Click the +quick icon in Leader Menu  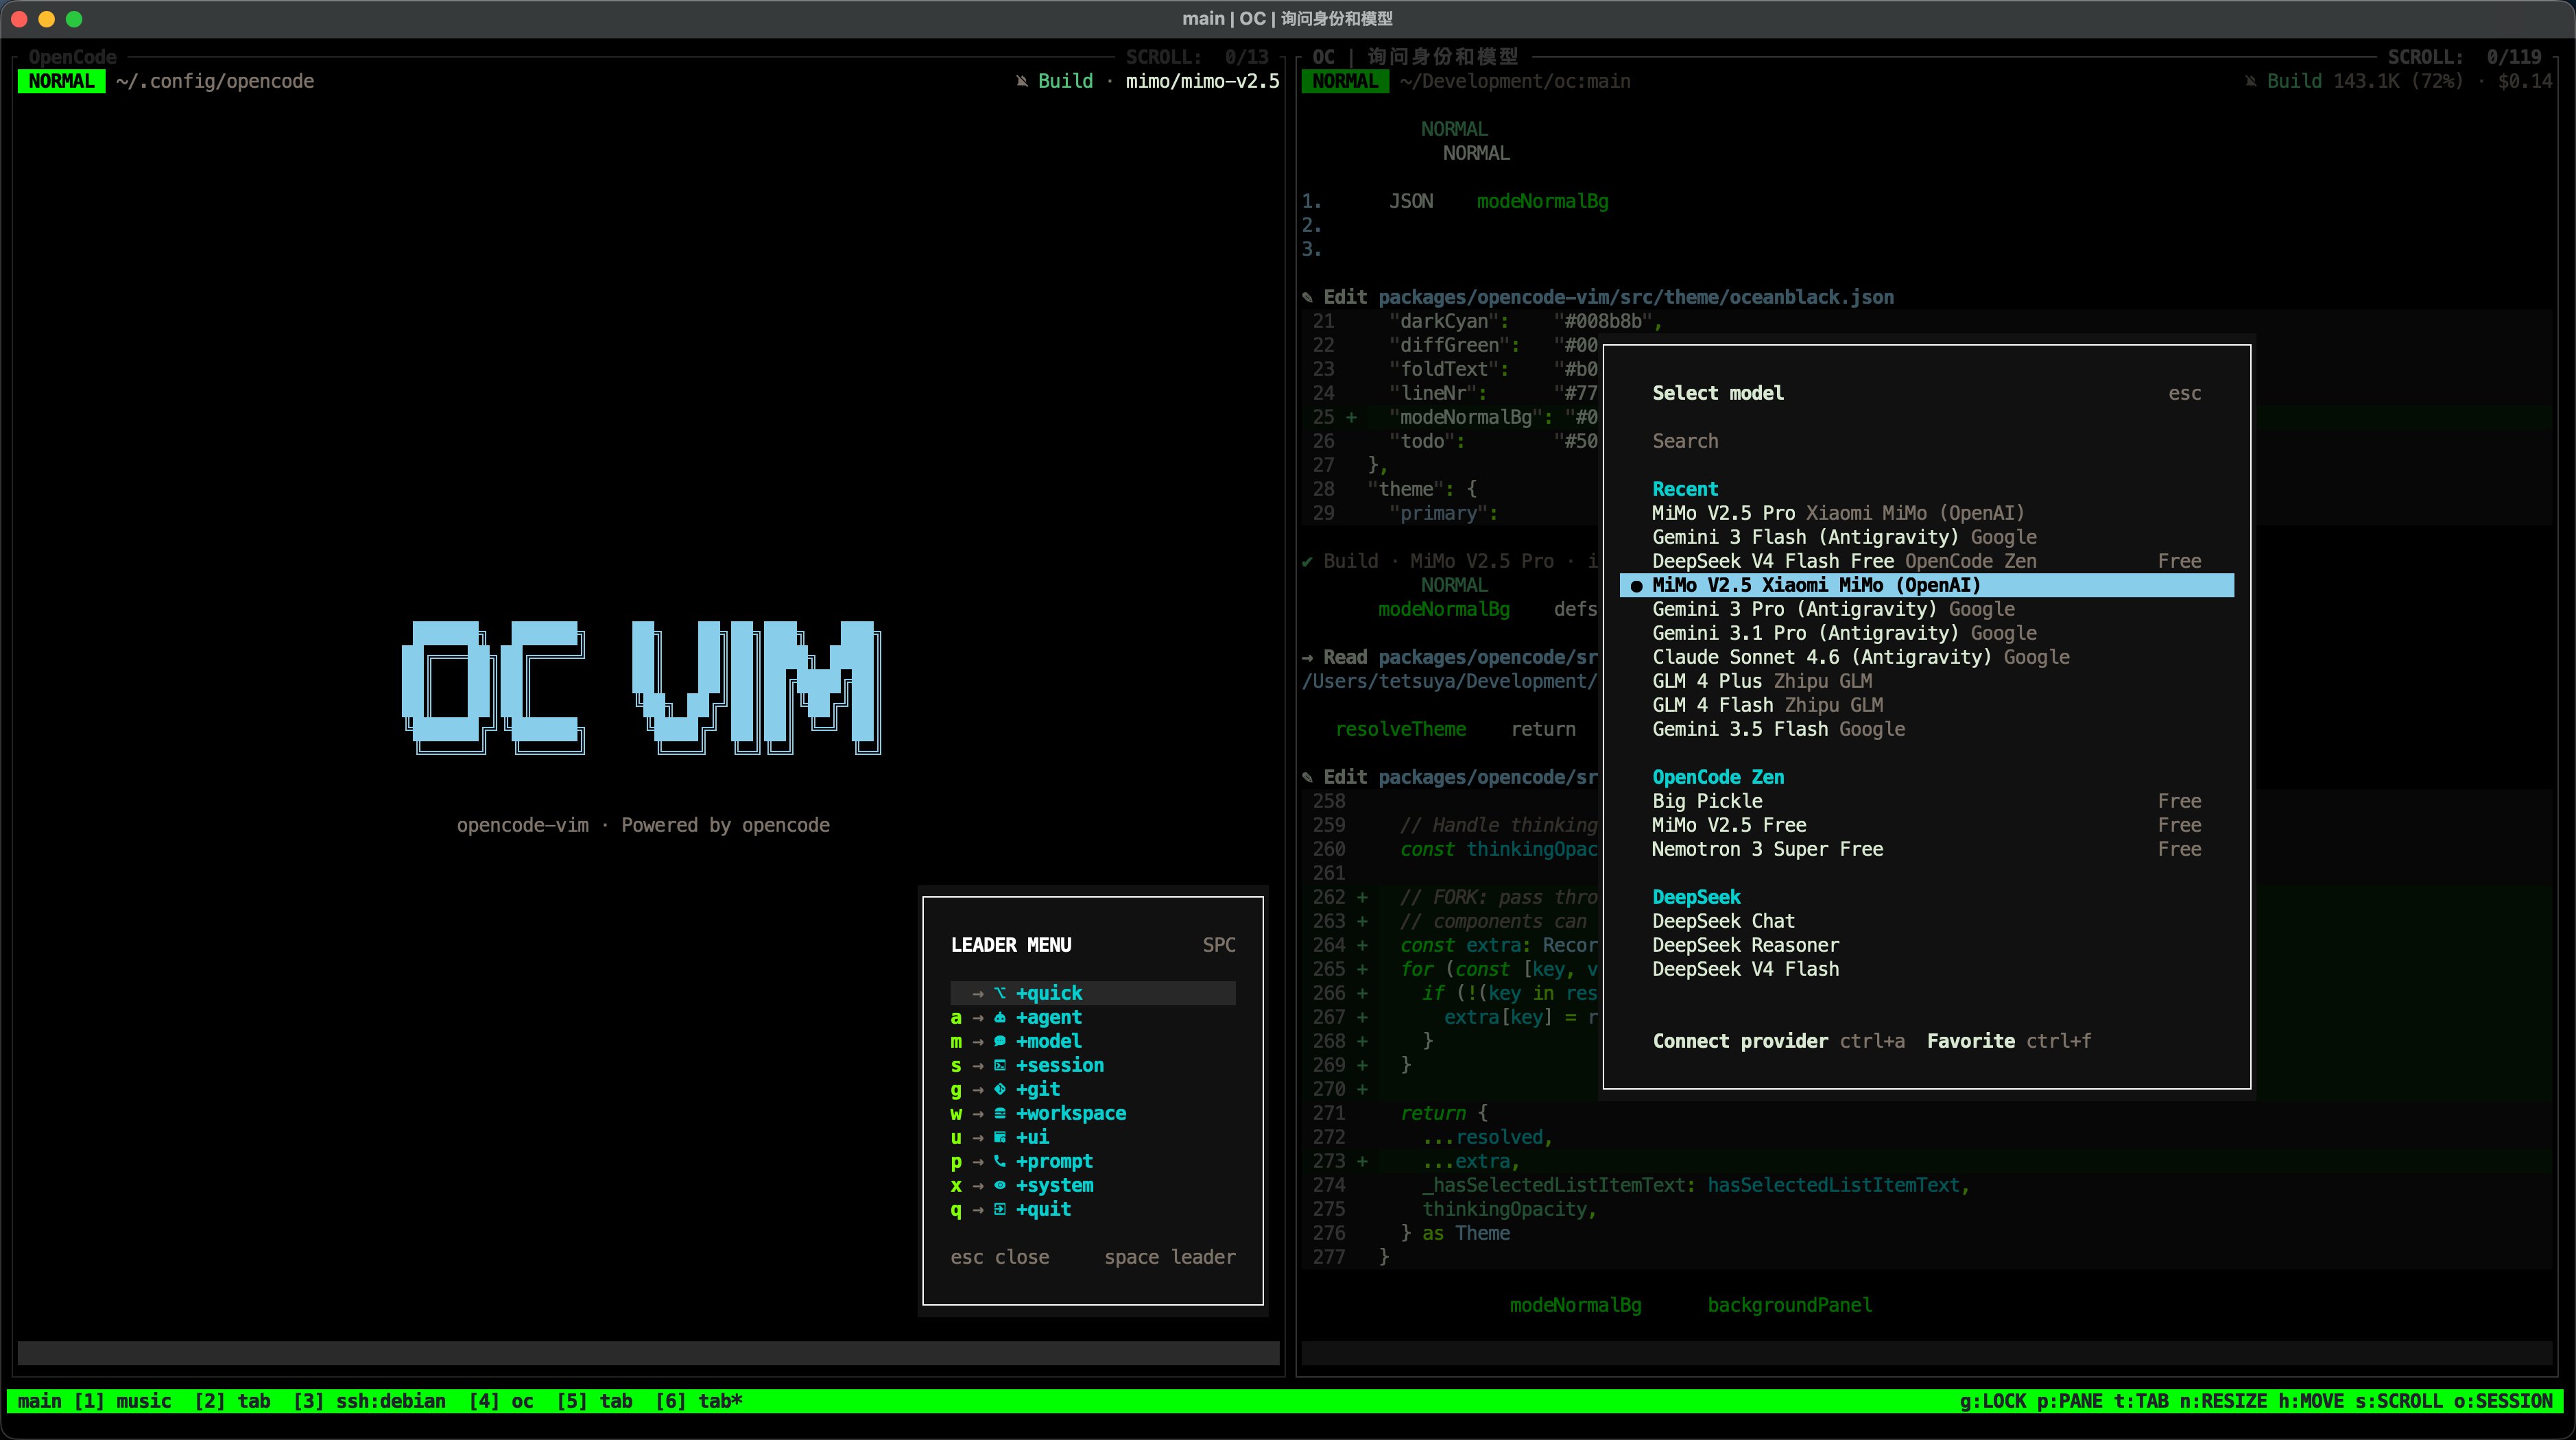tap(999, 993)
